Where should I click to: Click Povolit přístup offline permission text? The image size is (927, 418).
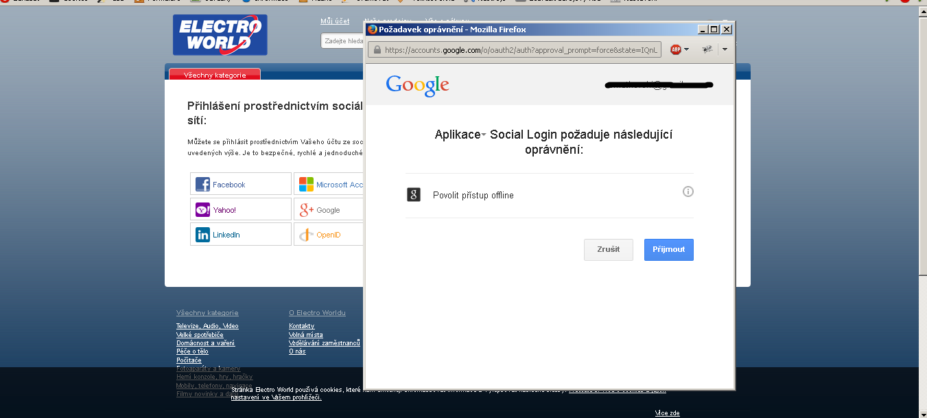473,196
